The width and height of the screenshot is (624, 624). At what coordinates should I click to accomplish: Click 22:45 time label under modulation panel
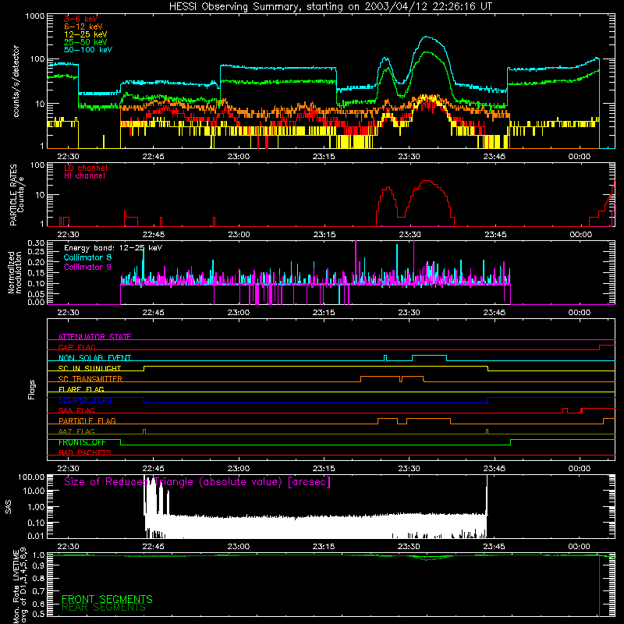153,313
